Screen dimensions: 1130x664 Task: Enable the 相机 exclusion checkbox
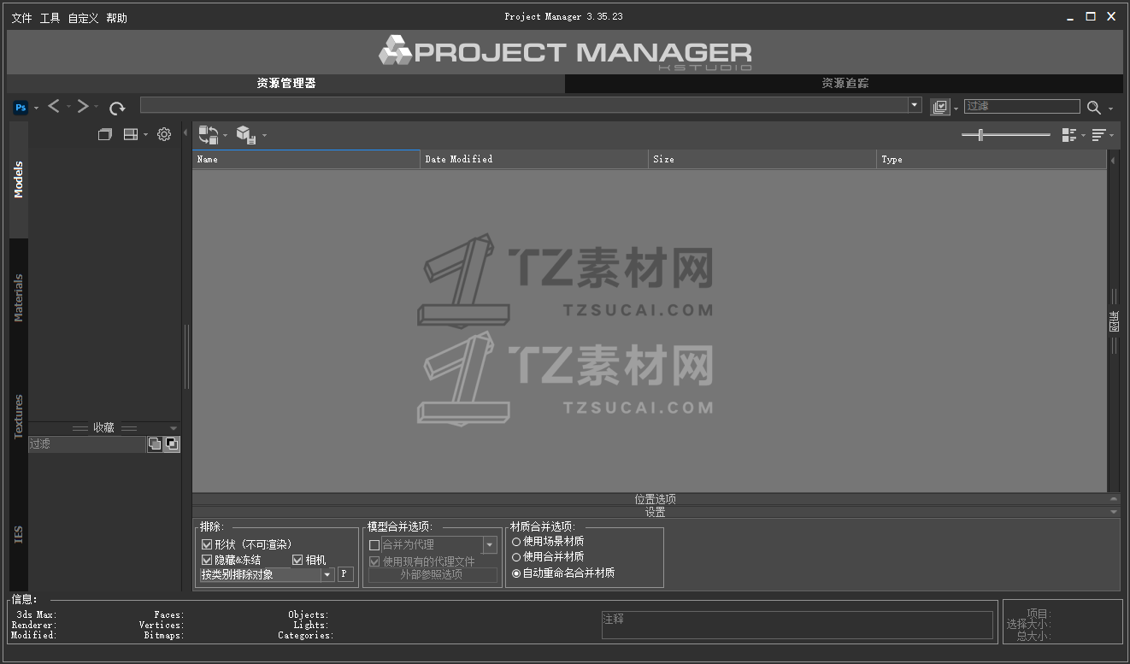pos(297,558)
